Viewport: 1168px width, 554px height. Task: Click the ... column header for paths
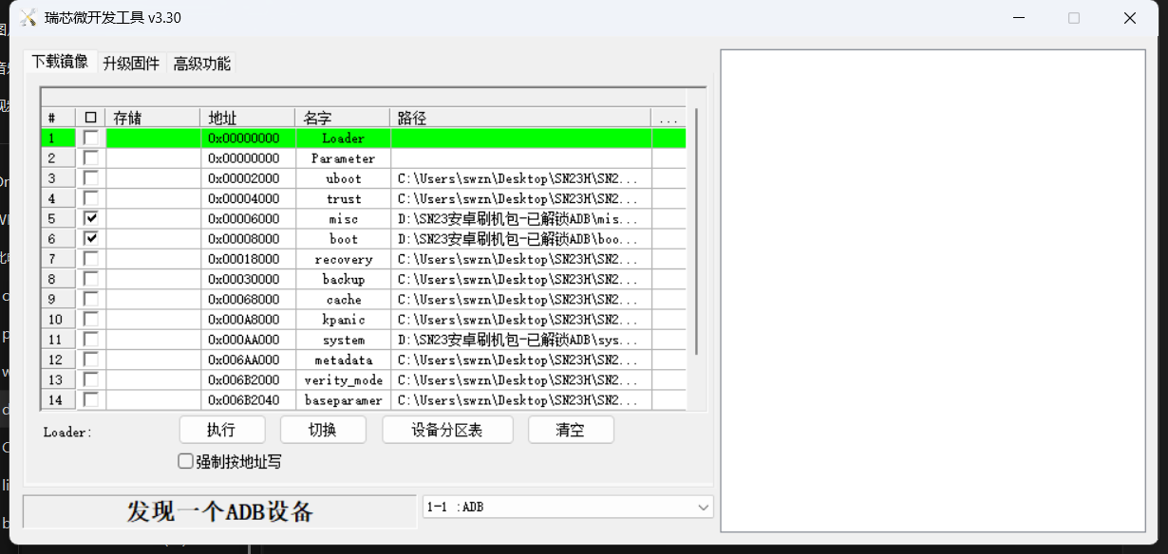click(x=668, y=119)
